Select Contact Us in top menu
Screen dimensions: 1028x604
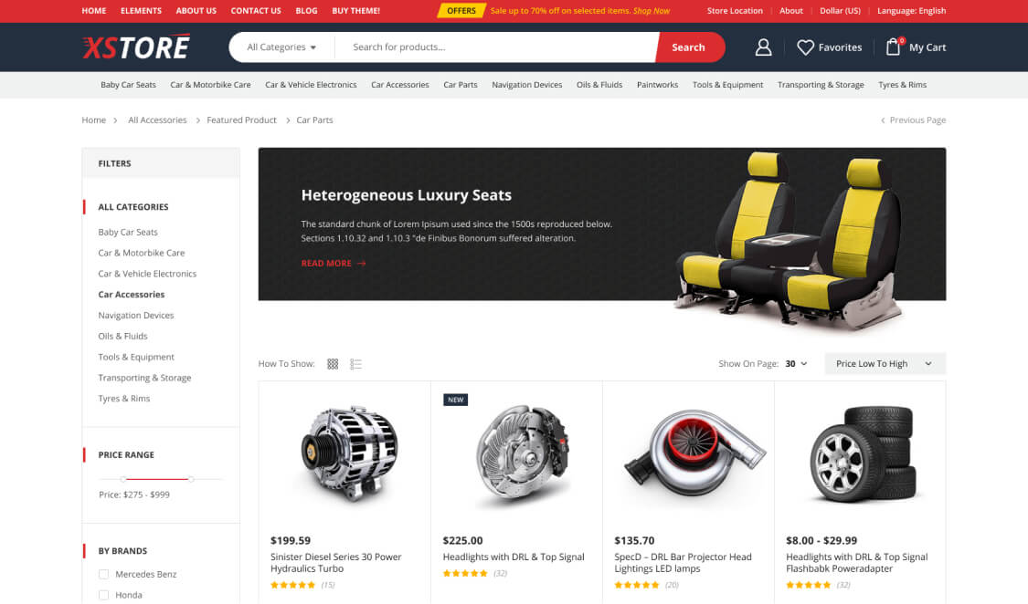(256, 10)
